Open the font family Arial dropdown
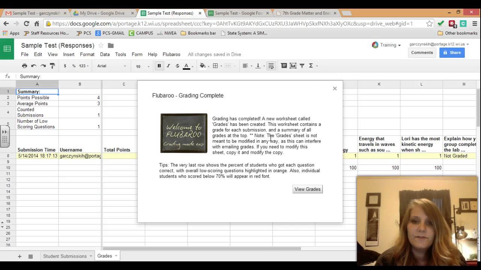 point(112,66)
